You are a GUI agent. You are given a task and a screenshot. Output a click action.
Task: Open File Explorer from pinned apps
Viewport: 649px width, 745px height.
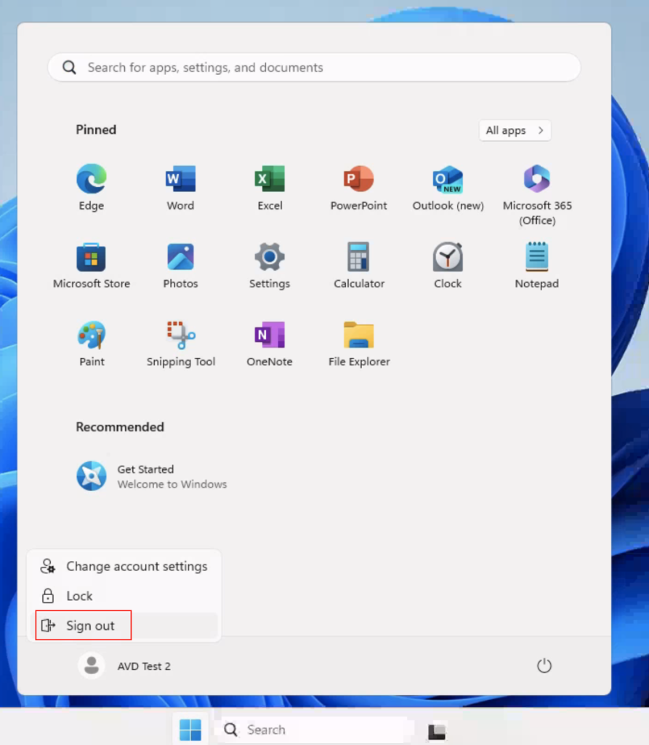point(358,343)
